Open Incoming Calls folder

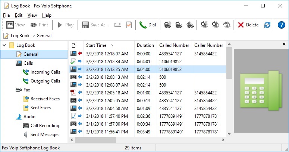pos(41,72)
